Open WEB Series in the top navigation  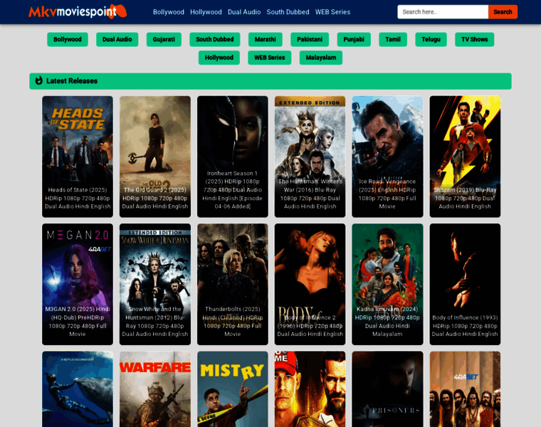pyautogui.click(x=332, y=12)
